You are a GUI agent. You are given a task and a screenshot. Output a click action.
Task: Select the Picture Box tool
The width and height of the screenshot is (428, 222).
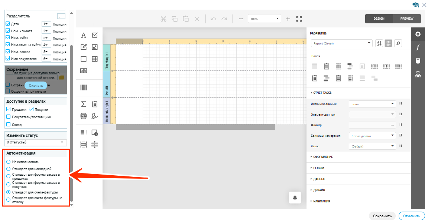pos(95,47)
